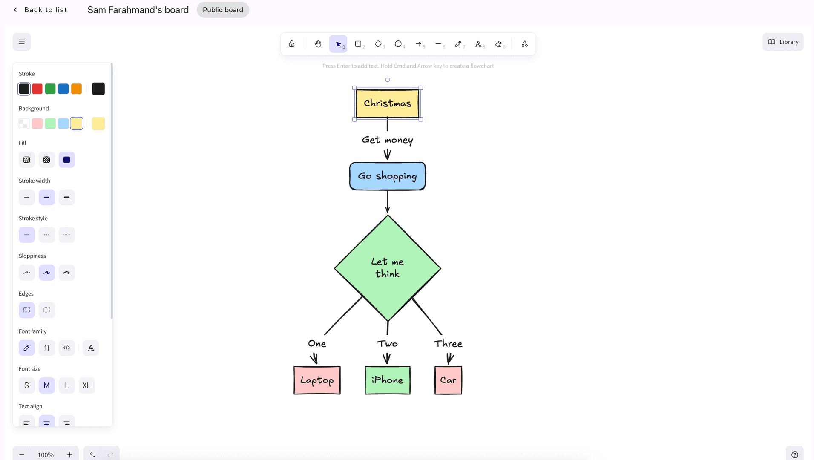Viewport: 814px width, 460px height.
Task: Select the Line tool
Action: 439,43
